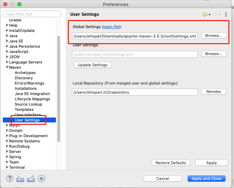Image resolution: width=234 pixels, height=188 pixels.
Task: Expand the Java EE tree node
Action: click(x=7, y=41)
